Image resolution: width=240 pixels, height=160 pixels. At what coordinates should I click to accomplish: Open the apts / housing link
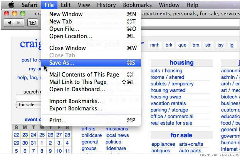coord(166,71)
